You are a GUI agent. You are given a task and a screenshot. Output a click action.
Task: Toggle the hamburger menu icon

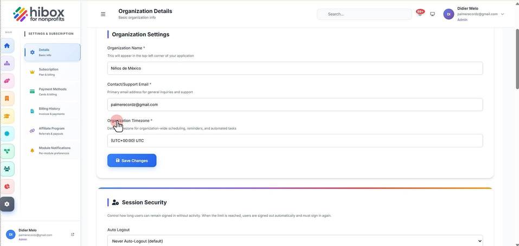point(103,14)
